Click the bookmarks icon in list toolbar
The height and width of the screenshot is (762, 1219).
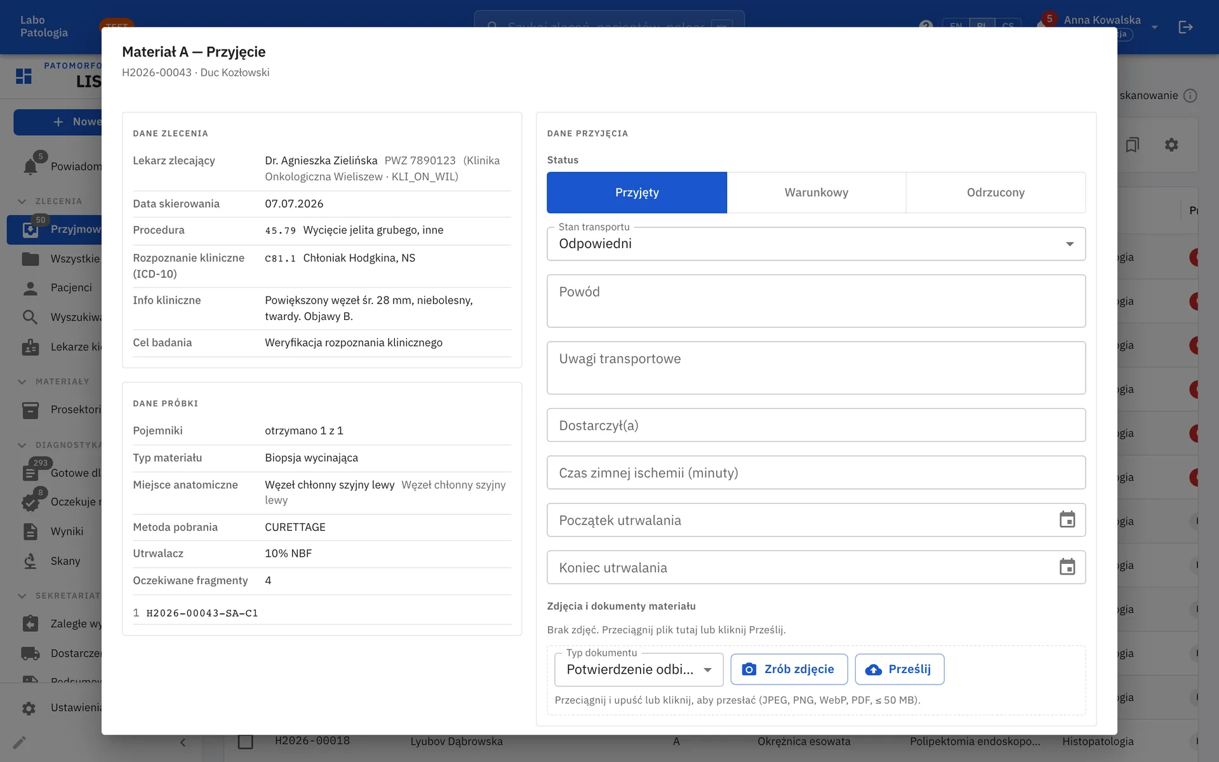(x=1133, y=145)
